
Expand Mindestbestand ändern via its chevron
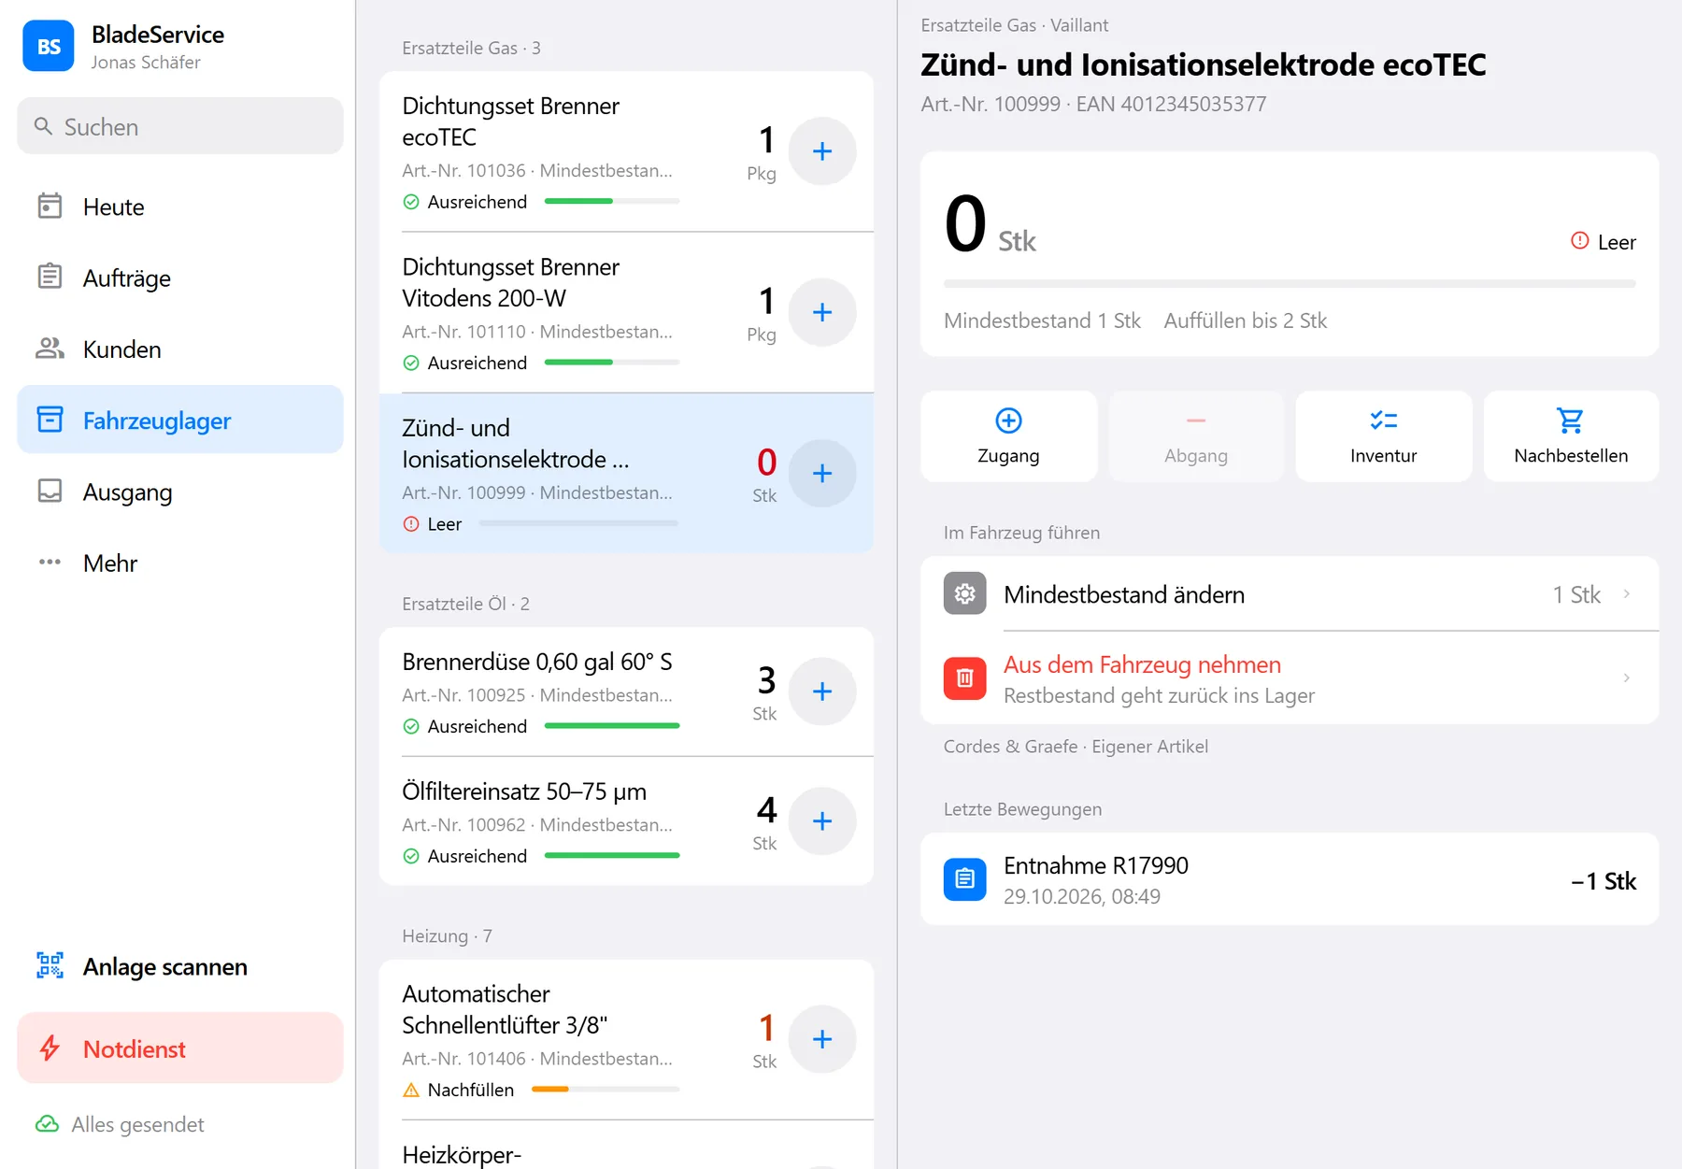pyautogui.click(x=1627, y=594)
